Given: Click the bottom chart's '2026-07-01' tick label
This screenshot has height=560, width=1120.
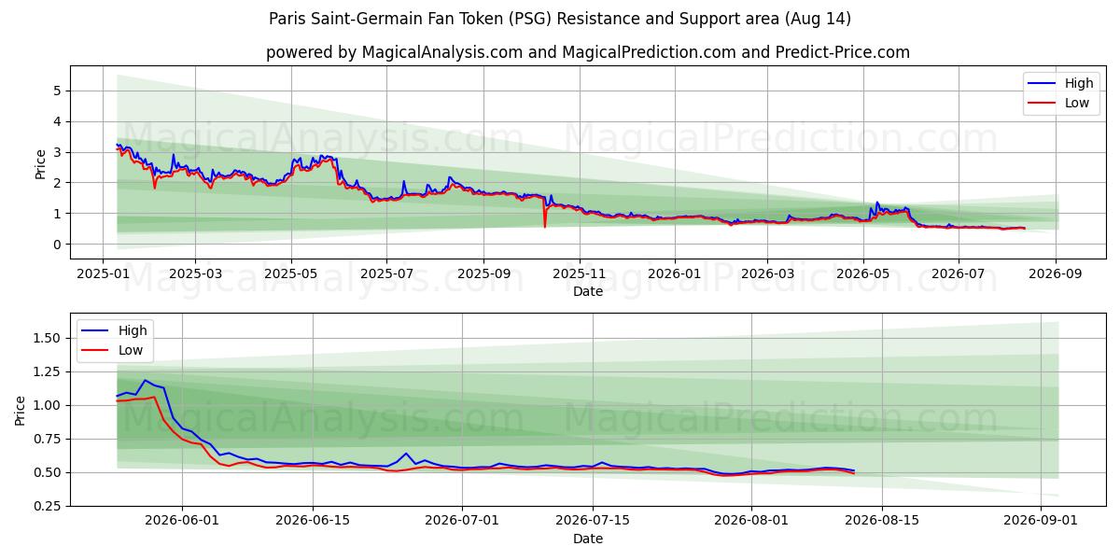Looking at the screenshot, I should [462, 522].
